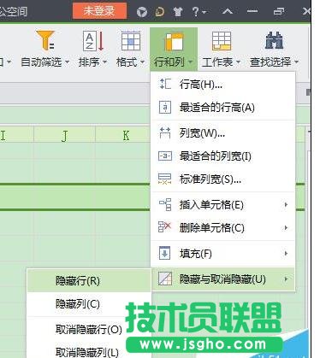Open 排序 dropdown arrow
Viewport: 320px width, 358px height.
click(x=104, y=62)
